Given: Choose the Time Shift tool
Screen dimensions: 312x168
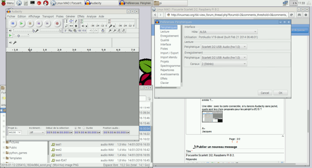Looking at the screenshot, I should (71, 26).
